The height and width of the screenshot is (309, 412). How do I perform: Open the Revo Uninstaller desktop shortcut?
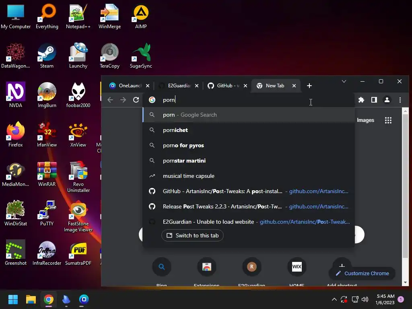tap(78, 177)
